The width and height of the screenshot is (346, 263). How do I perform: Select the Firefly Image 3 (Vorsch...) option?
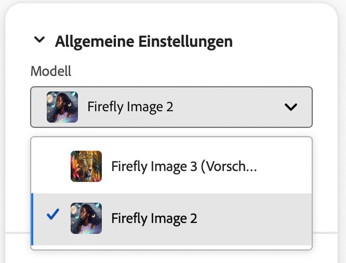172,166
